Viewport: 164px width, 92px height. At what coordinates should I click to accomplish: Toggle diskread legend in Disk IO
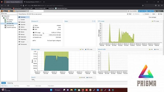pyautogui.click(x=82, y=77)
